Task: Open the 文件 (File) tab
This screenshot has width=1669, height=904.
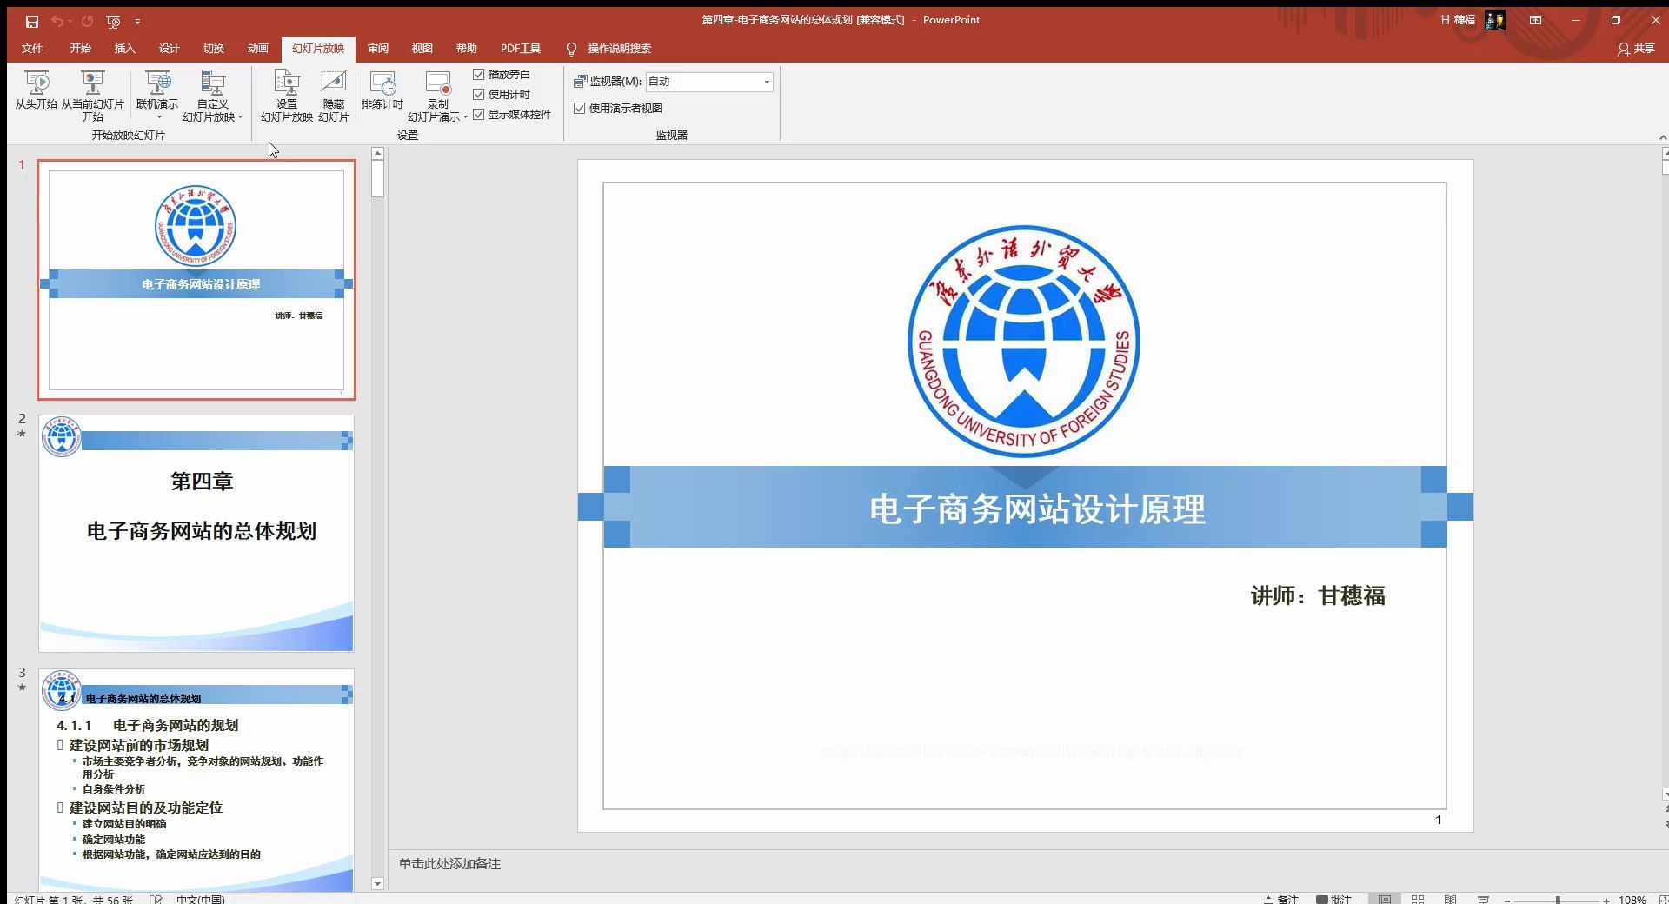Action: pyautogui.click(x=32, y=49)
